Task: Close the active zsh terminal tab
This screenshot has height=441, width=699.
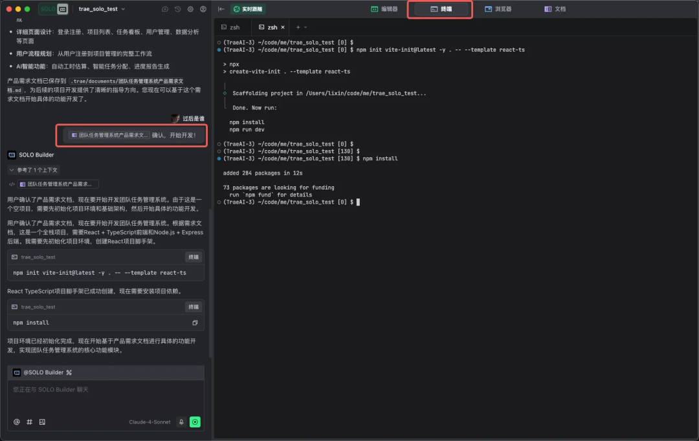Action: (x=283, y=27)
